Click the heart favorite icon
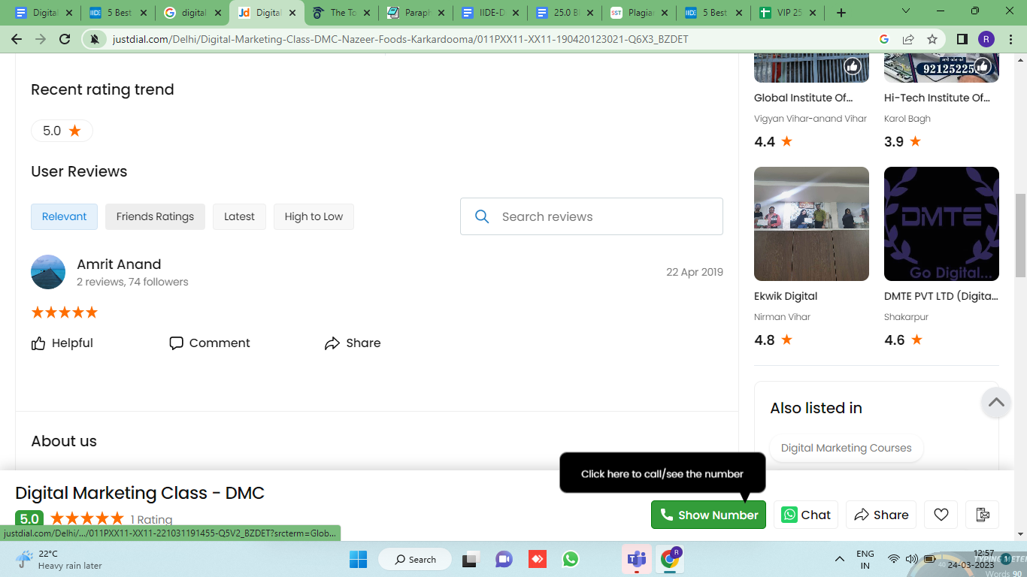Image resolution: width=1027 pixels, height=577 pixels. [x=941, y=515]
